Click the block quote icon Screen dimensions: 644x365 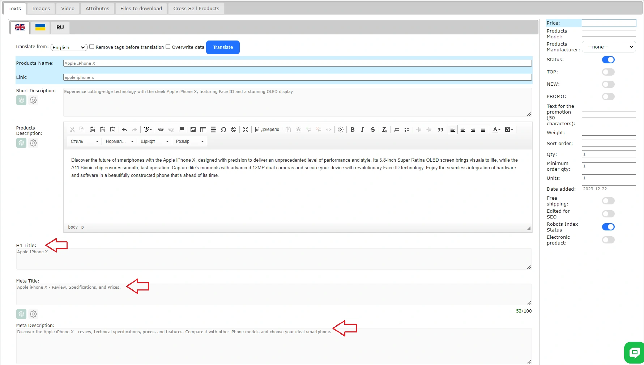click(440, 130)
